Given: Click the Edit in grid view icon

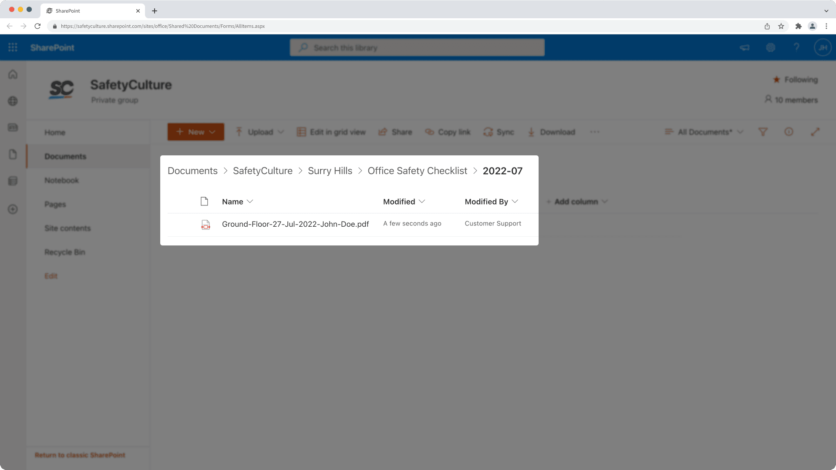Looking at the screenshot, I should (x=301, y=132).
